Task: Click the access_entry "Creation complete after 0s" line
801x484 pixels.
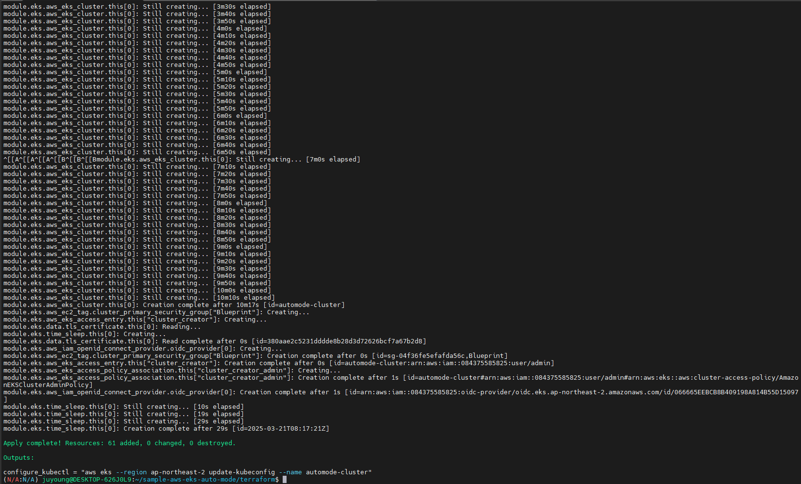Action: pyautogui.click(x=279, y=363)
